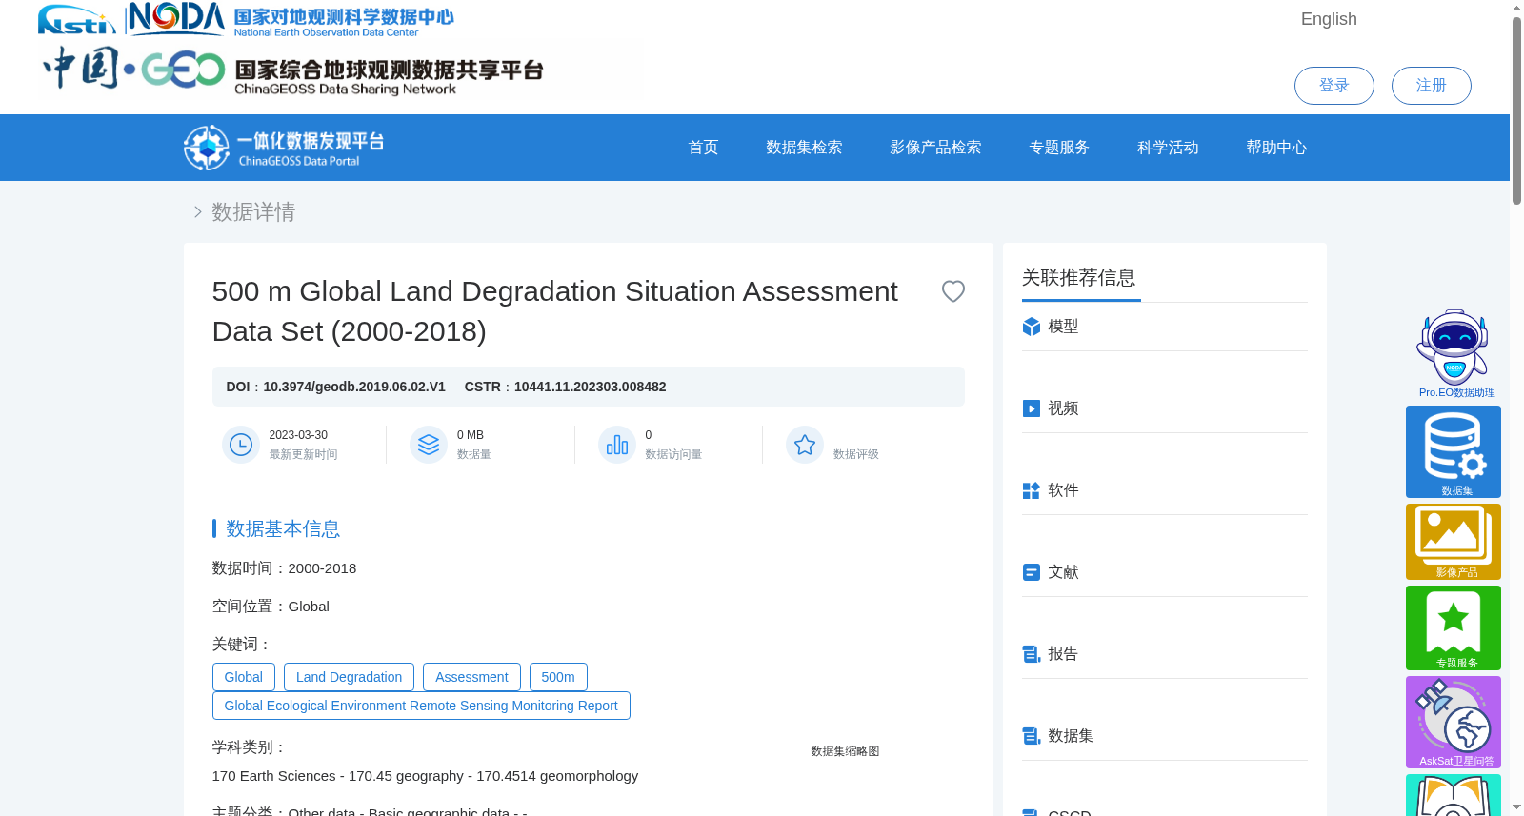Viewport: 1524px width, 816px height.
Task: Click the DOI value 10.3974/geodb.2019.06.02.V1
Action: pyautogui.click(x=354, y=387)
